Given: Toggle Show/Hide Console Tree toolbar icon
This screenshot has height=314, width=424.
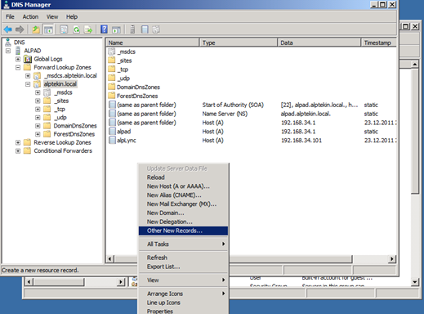Looking at the screenshot, I should pyautogui.click(x=48, y=29).
